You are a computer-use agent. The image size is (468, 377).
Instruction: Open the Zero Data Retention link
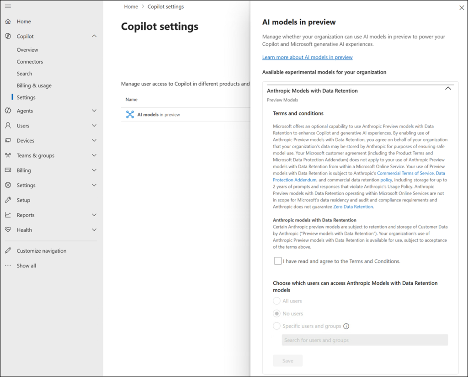click(x=353, y=207)
